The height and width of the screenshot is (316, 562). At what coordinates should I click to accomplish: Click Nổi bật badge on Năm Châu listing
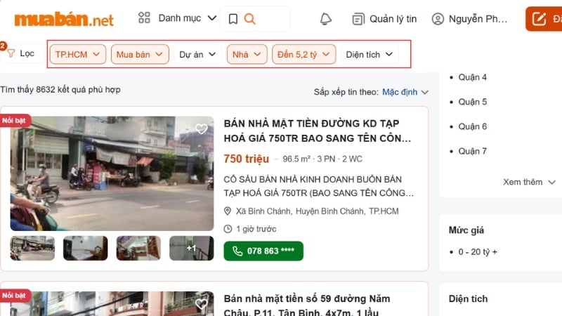tap(15, 296)
